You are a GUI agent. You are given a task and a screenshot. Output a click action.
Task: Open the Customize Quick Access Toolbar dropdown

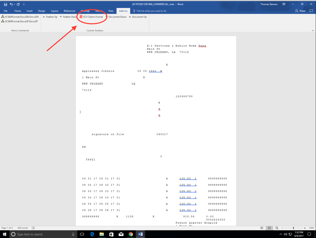click(x=24, y=4)
